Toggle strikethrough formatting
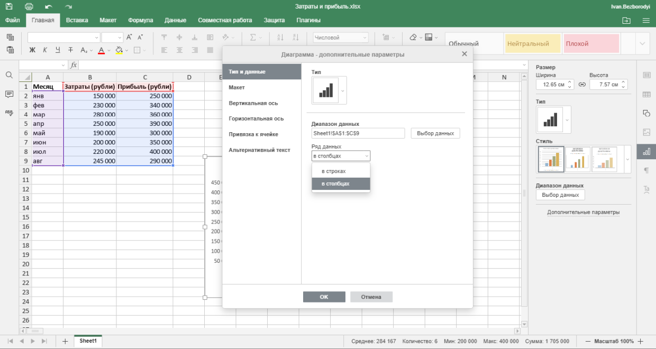 [x=70, y=50]
